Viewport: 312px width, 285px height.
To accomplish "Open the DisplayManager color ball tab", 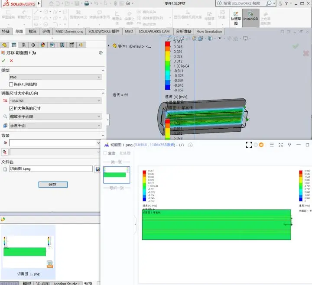I will click(x=42, y=45).
